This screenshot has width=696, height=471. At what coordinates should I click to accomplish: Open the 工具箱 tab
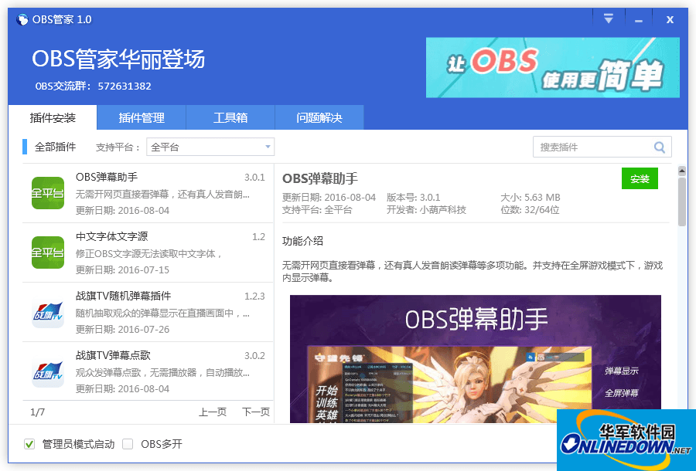[230, 117]
